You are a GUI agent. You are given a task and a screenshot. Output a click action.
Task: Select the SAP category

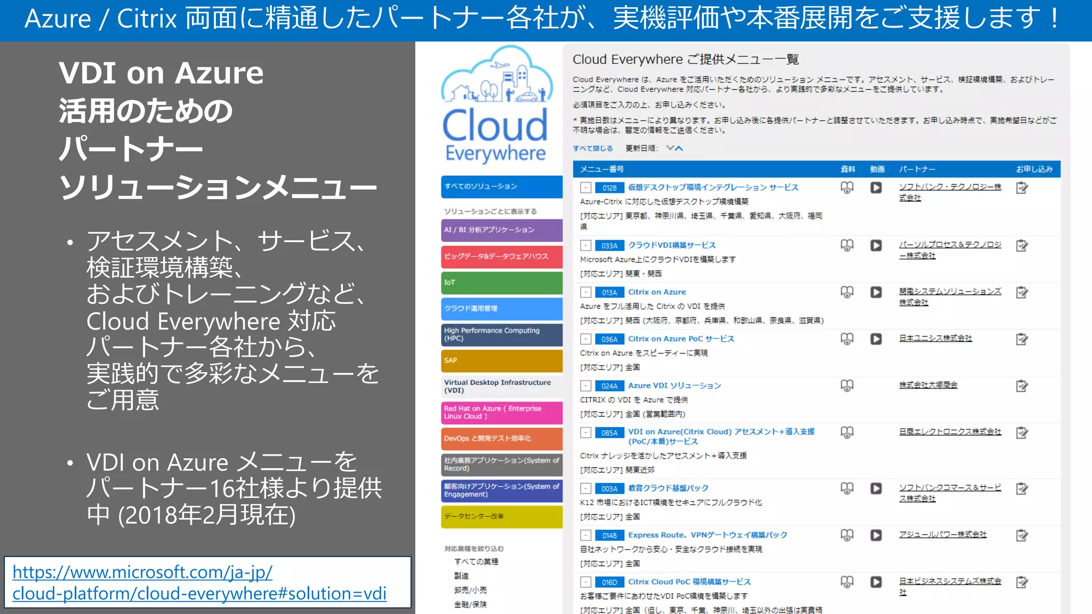(x=502, y=361)
